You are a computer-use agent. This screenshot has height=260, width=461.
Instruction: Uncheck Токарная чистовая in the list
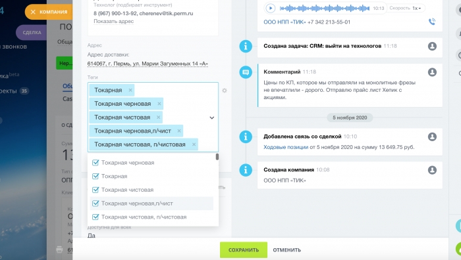[95, 190]
